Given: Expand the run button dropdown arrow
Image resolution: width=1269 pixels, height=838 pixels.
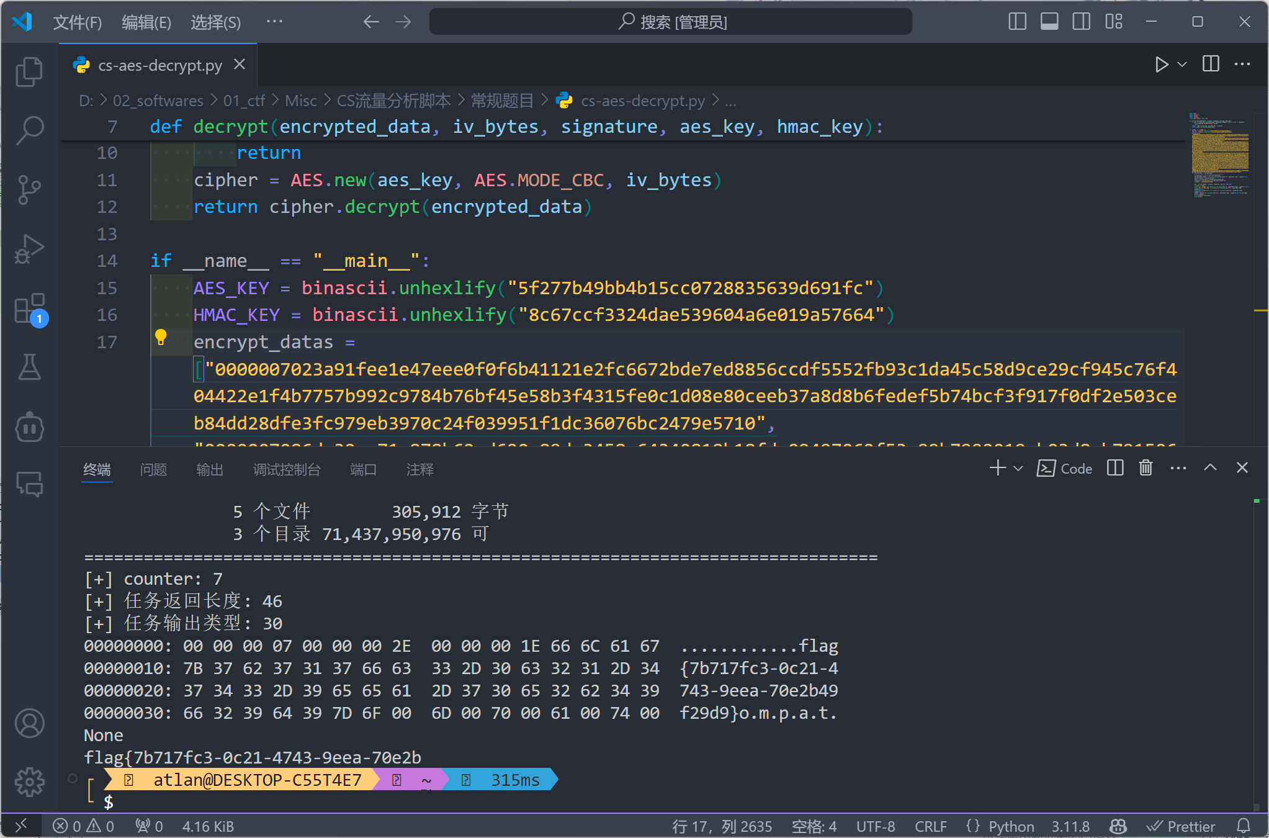Looking at the screenshot, I should (x=1182, y=65).
